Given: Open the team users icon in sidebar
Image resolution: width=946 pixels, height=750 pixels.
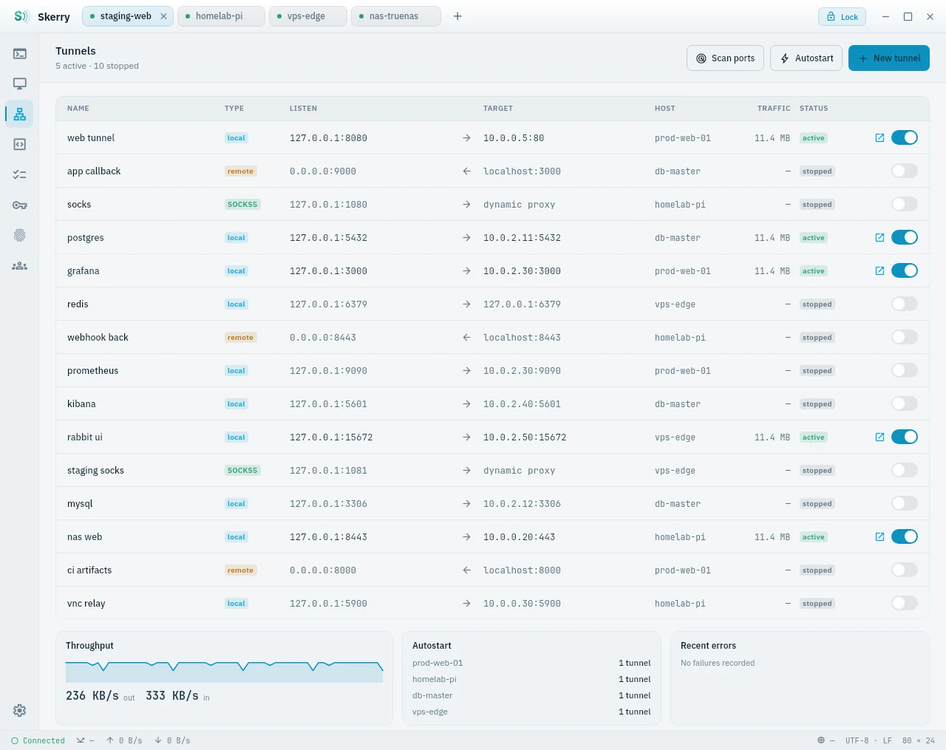Looking at the screenshot, I should pos(20,265).
